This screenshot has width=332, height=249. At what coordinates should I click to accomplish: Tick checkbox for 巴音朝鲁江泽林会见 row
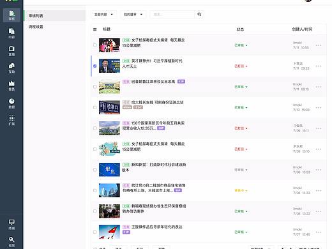tap(95, 87)
